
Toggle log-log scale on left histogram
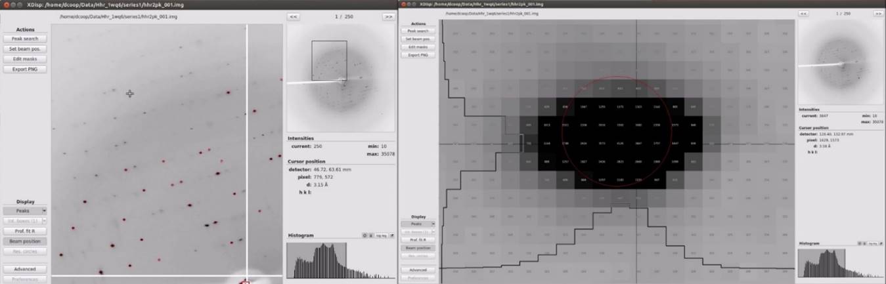click(381, 235)
